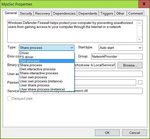This screenshot has width=150, height=139.
Task: Open the Other tab
Action: [x=120, y=14]
